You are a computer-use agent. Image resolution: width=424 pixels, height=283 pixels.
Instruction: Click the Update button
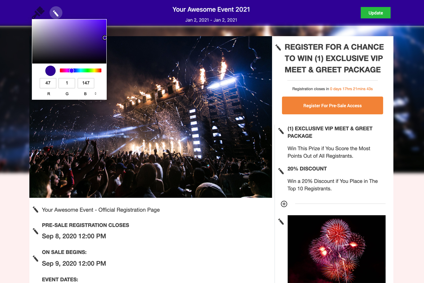click(x=376, y=13)
